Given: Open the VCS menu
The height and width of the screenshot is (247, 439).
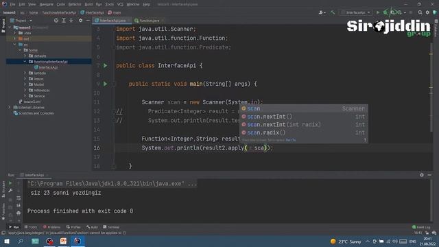Looking at the screenshot, I should pos(120,4).
